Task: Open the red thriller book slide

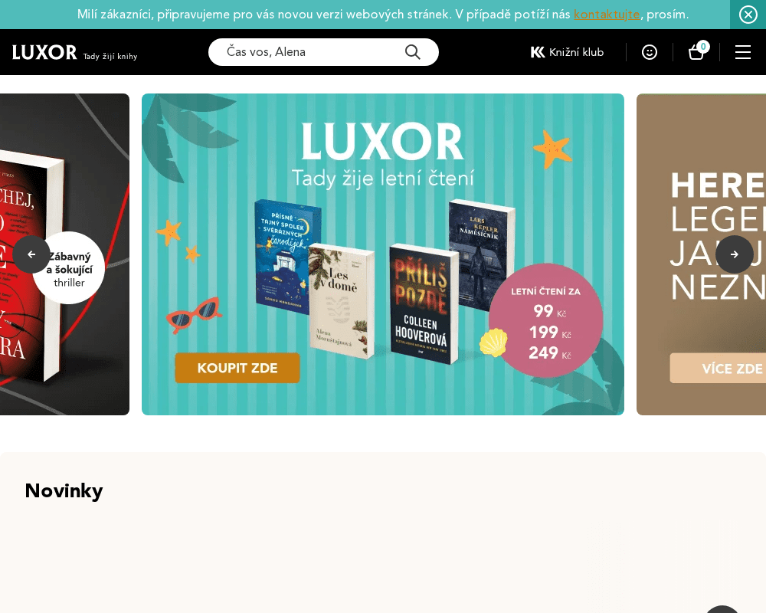Action: [64, 254]
